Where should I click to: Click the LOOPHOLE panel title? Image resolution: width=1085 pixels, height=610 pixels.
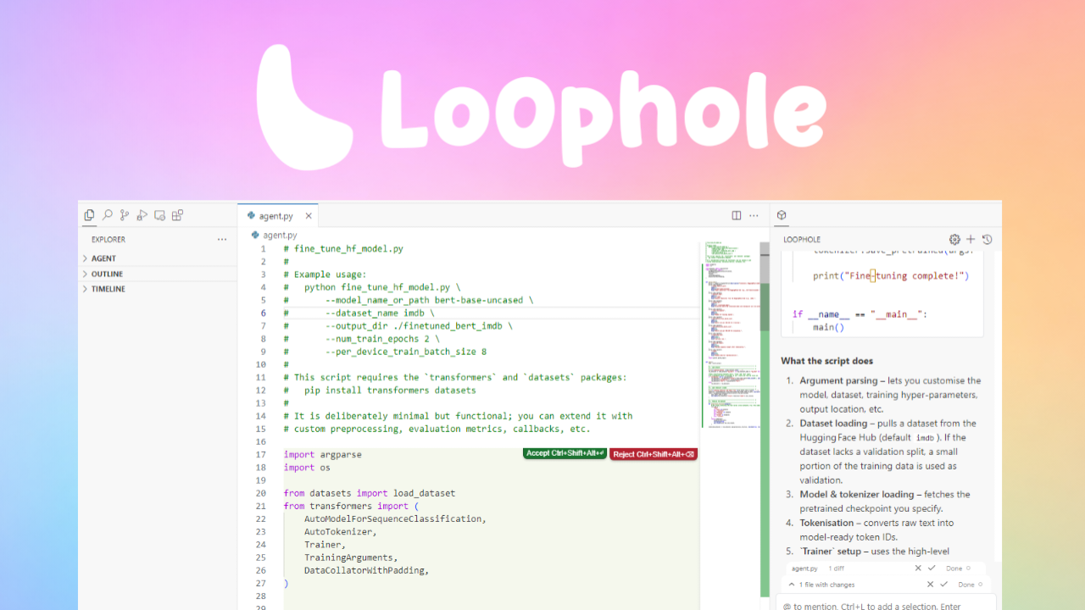[x=802, y=240]
